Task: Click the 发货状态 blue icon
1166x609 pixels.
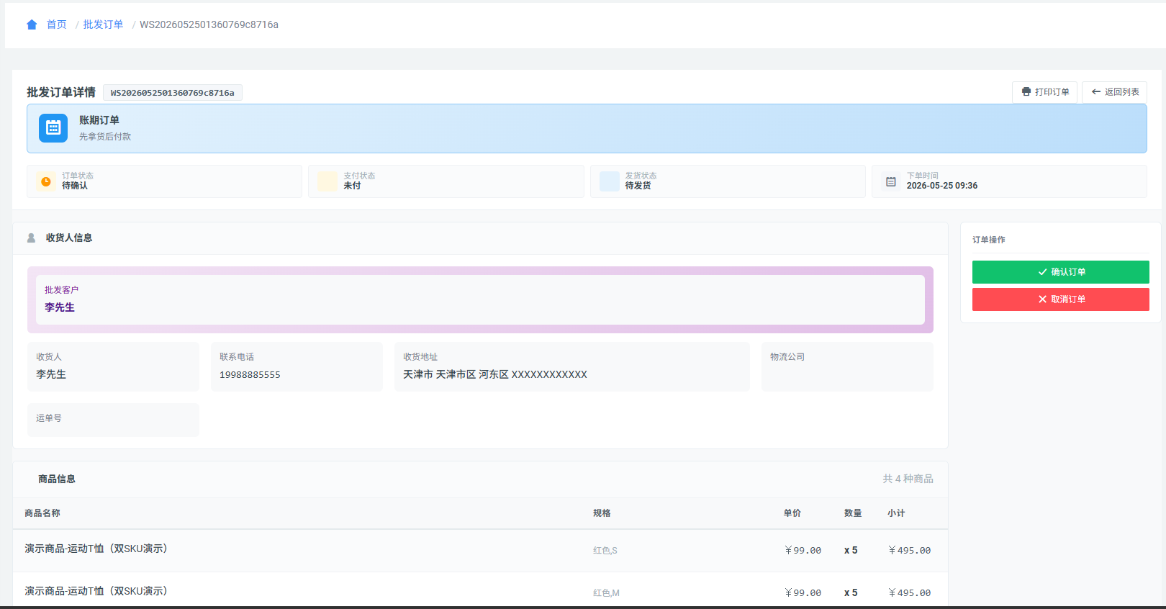Action: (610, 181)
